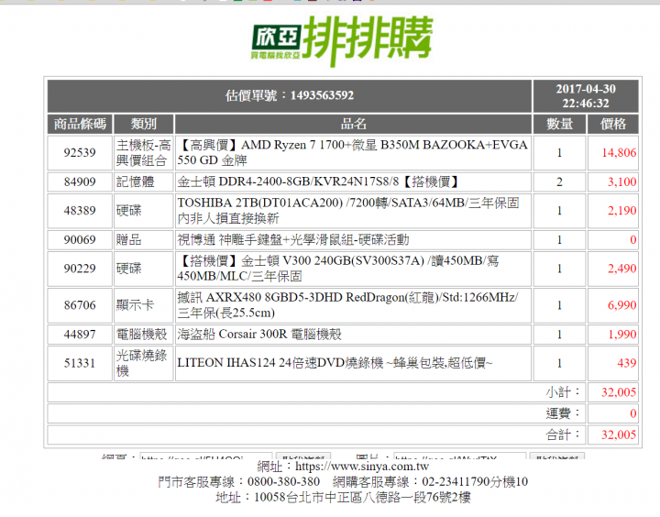Image resolution: width=660 pixels, height=517 pixels.
Task: Click AMD Ryzen 7 1700 product name
Action: 353,152
